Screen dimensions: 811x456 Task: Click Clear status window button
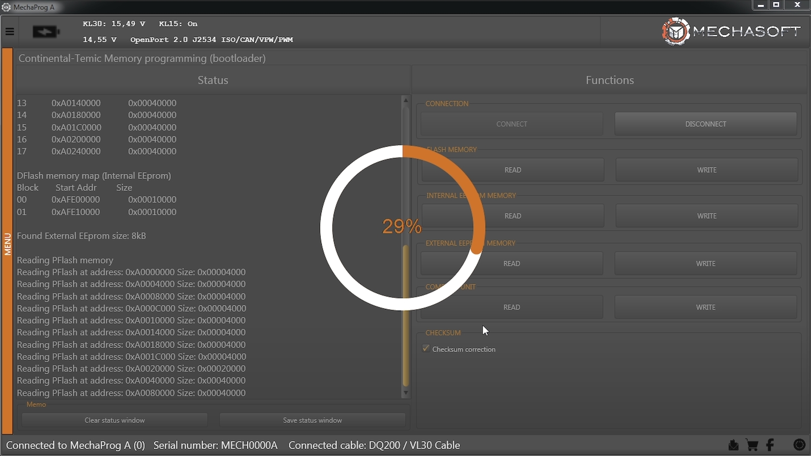115,420
